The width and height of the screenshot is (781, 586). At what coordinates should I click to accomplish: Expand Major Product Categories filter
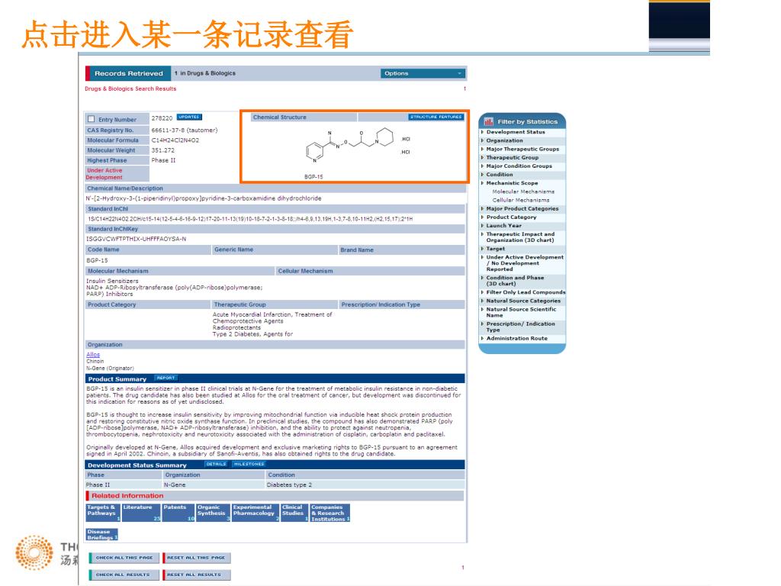522,209
